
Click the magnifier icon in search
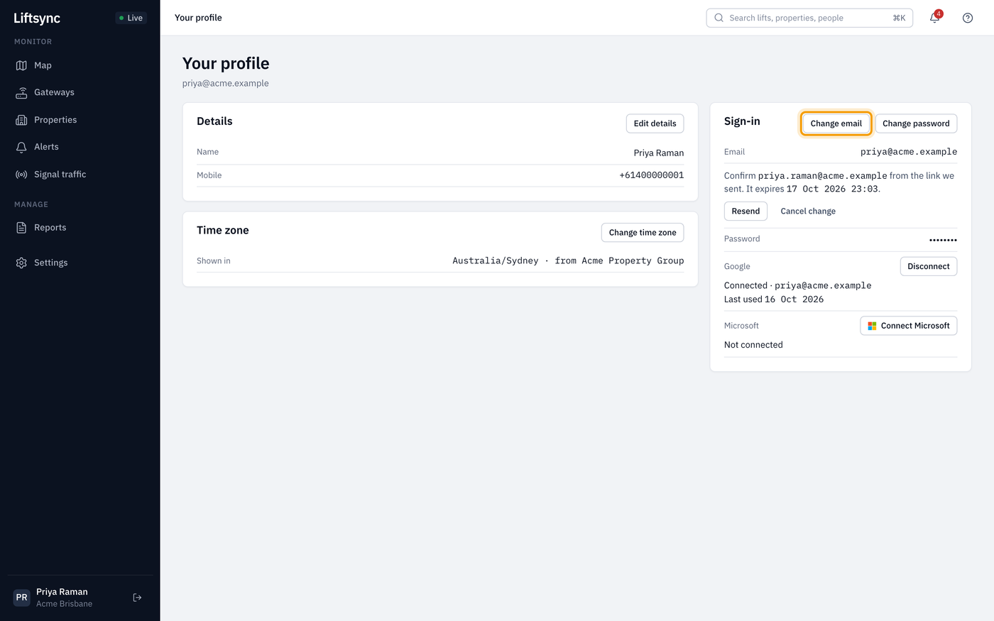(x=719, y=18)
